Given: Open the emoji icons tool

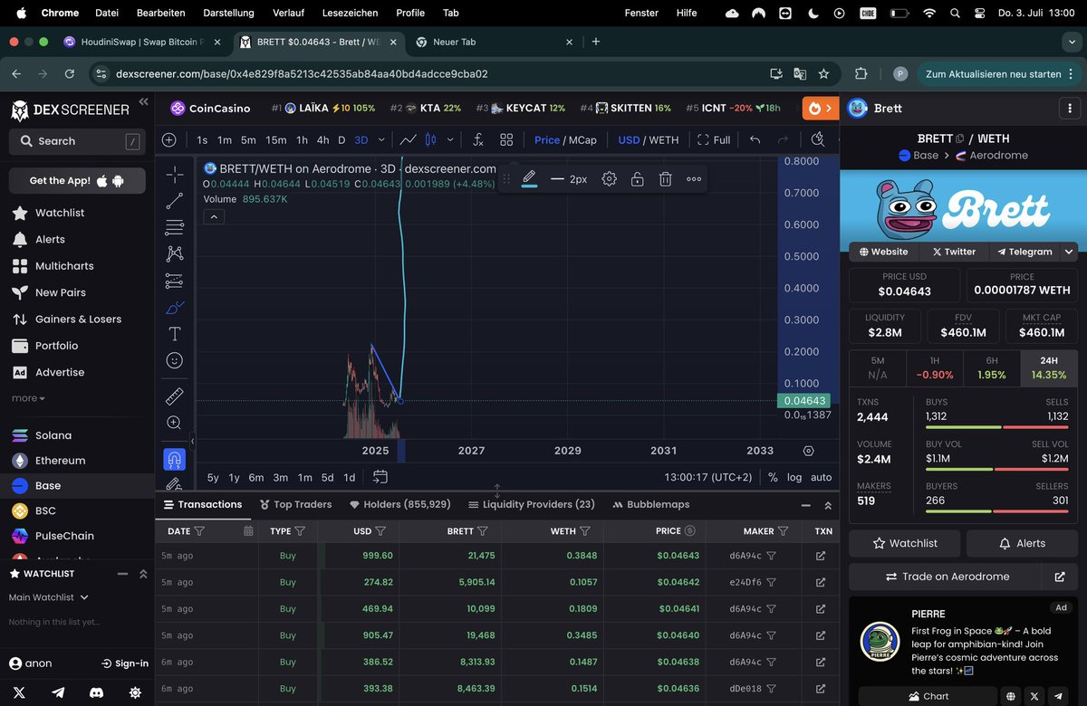Looking at the screenshot, I should pos(175,360).
